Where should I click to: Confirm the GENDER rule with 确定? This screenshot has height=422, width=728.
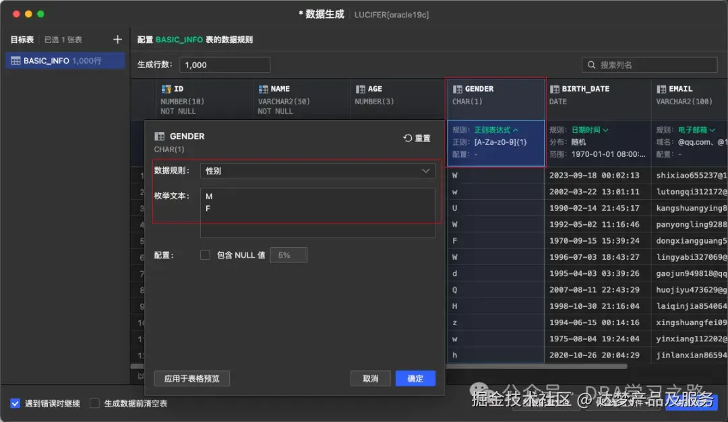415,378
